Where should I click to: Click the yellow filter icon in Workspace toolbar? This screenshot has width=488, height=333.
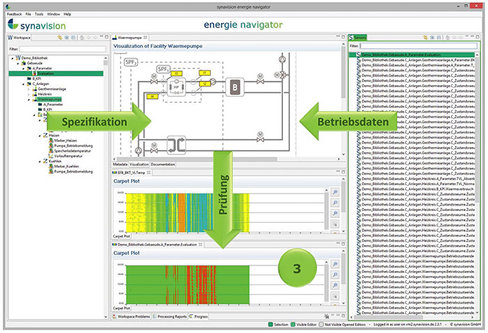(x=59, y=38)
